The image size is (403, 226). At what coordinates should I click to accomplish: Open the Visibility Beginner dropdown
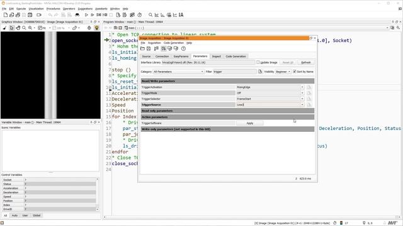[x=283, y=72]
